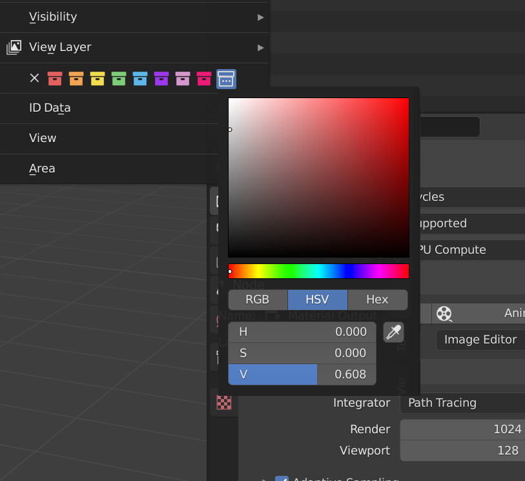525x481 pixels.
Task: Click the Render samples field 1024
Action: (463, 429)
